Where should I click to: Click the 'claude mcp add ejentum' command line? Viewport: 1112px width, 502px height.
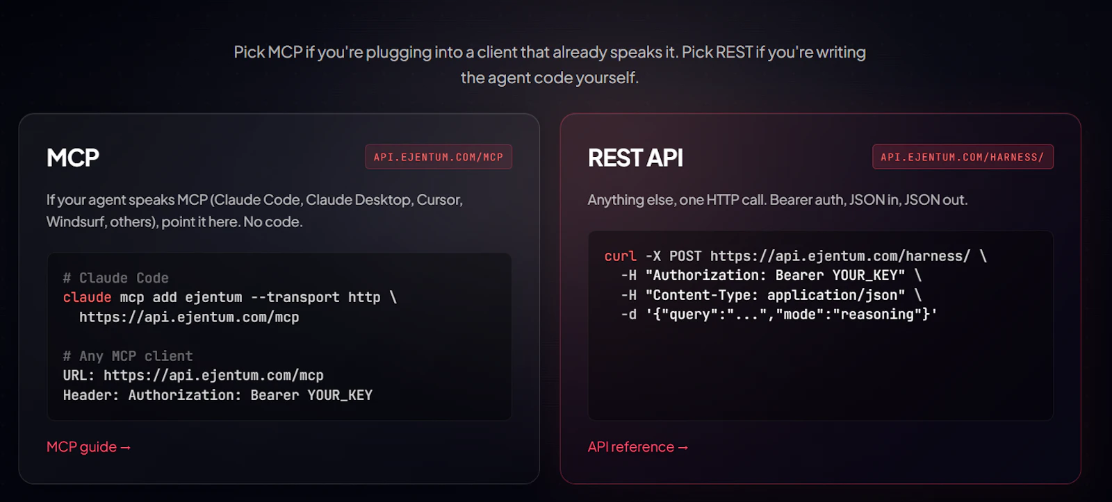pyautogui.click(x=230, y=297)
